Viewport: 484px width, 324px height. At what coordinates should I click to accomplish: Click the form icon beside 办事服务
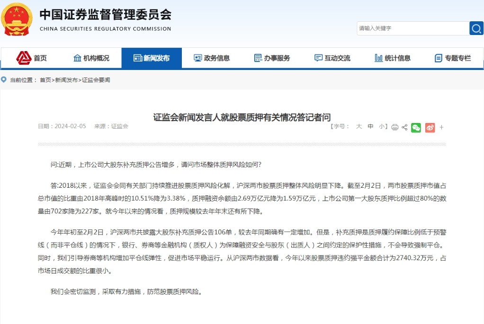(x=258, y=58)
